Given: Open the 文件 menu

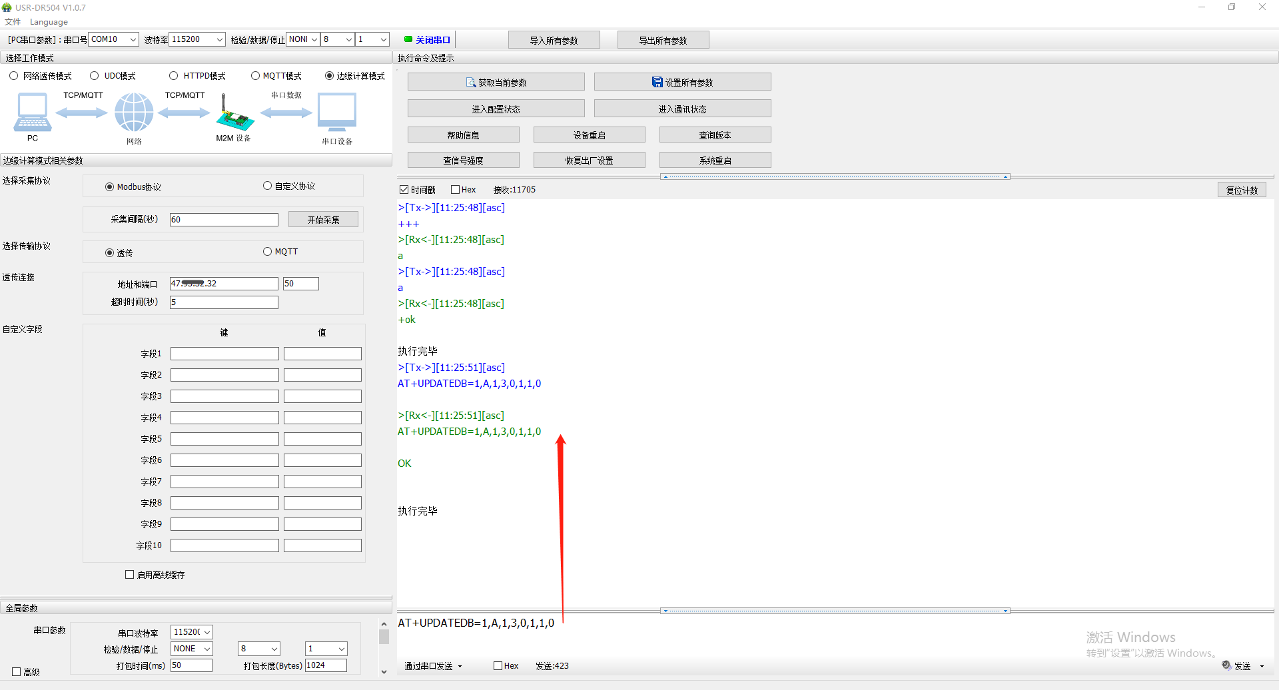Looking at the screenshot, I should tap(13, 22).
